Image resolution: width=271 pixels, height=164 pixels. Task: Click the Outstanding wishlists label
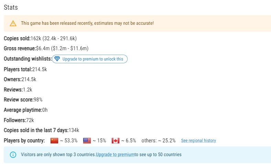(x=28, y=59)
